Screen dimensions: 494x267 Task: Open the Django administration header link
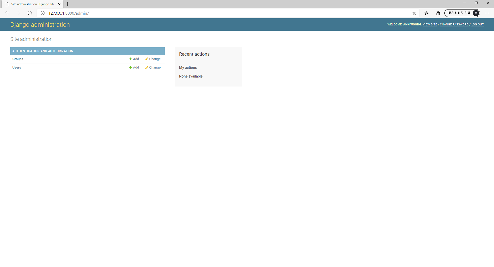40,25
